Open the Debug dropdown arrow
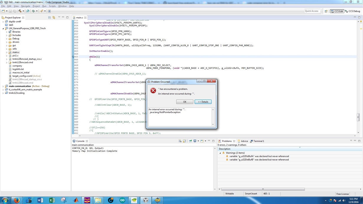 (37, 11)
